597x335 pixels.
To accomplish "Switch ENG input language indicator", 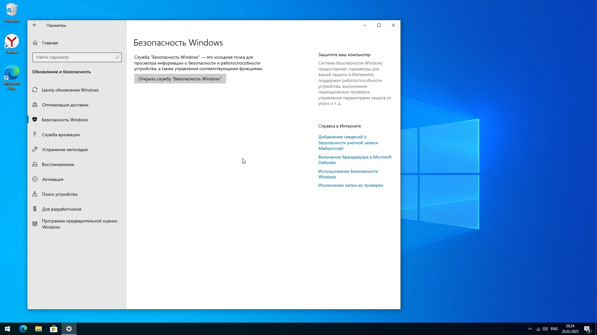I will point(554,329).
